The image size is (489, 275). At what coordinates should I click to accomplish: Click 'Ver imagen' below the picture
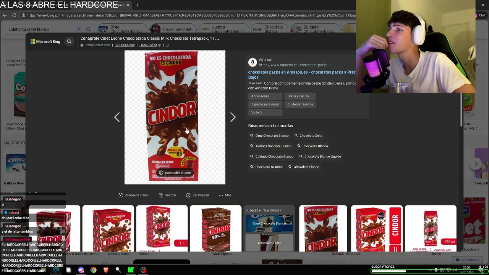(198, 195)
